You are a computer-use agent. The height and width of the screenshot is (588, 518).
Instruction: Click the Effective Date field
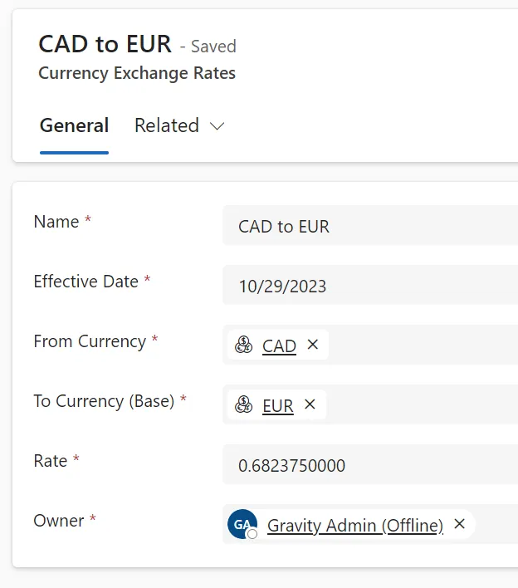(370, 285)
